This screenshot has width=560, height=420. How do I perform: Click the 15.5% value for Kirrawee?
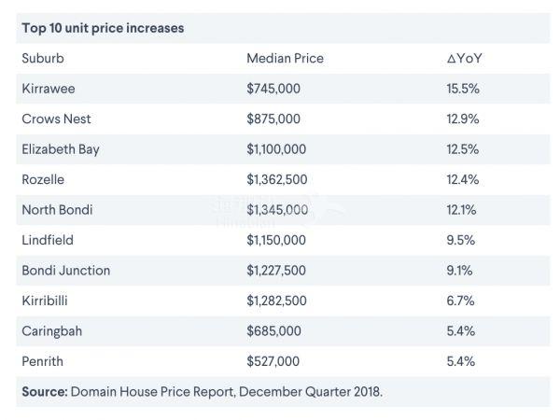coord(462,89)
